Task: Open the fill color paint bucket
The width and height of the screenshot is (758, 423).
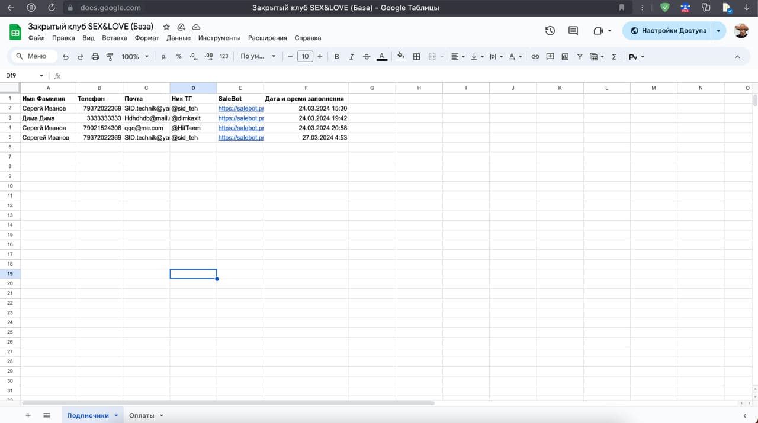Action: click(401, 57)
